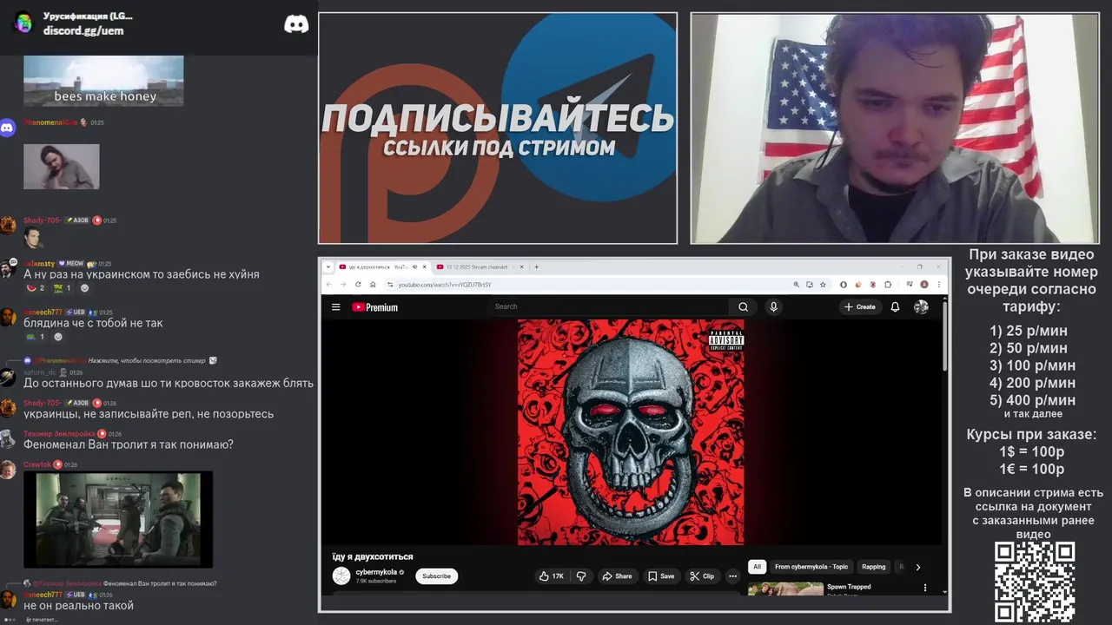Open the Extensions puzzle-piece menu
Viewport: 1112px width, 625px height.
[x=888, y=284]
